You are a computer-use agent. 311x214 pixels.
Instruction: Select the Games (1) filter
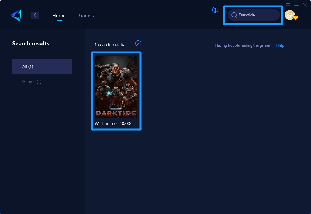point(32,81)
